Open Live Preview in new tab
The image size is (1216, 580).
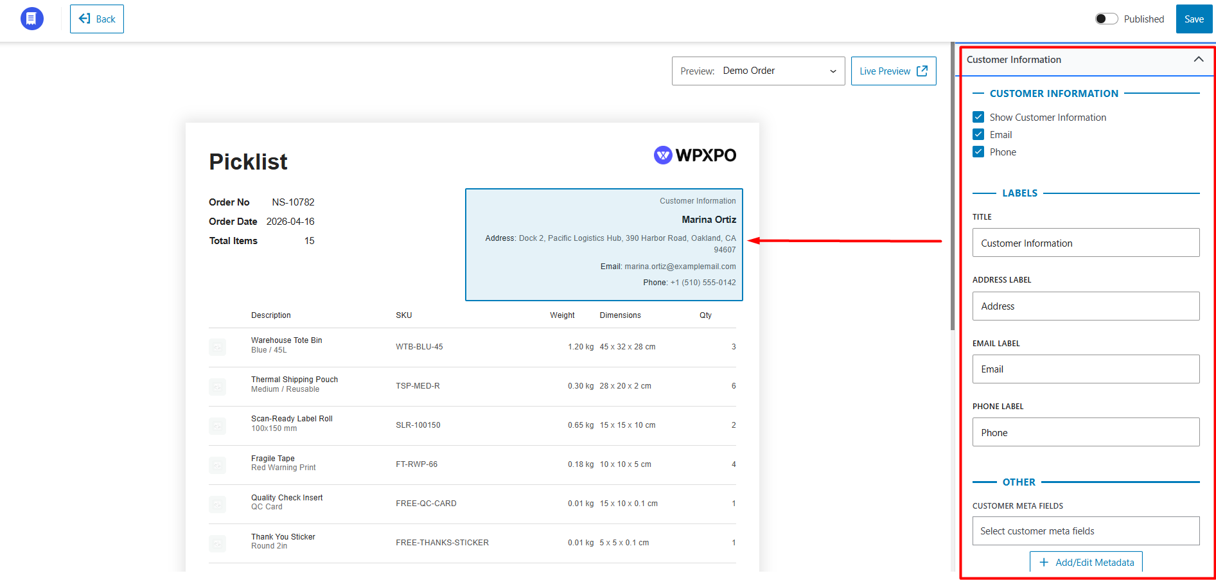coord(894,71)
